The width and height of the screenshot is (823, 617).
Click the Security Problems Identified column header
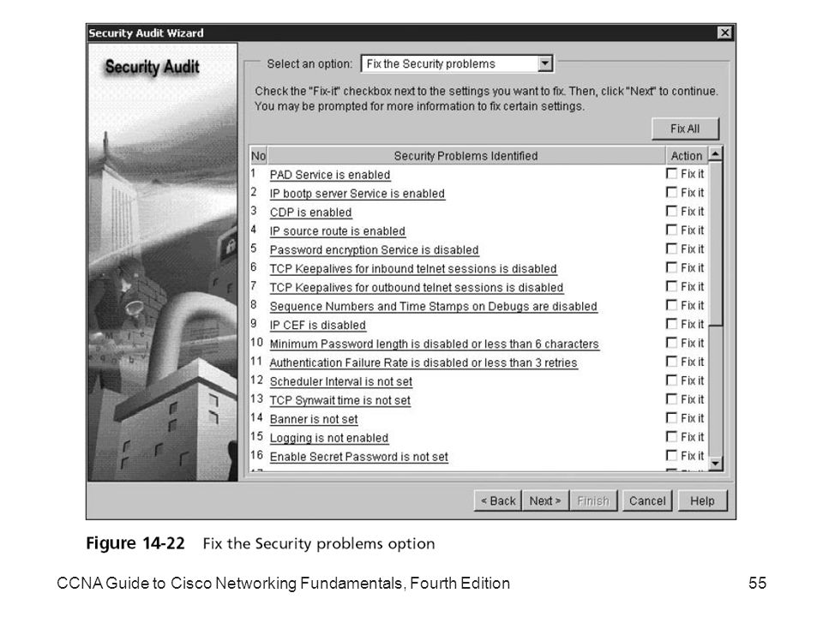tap(466, 156)
